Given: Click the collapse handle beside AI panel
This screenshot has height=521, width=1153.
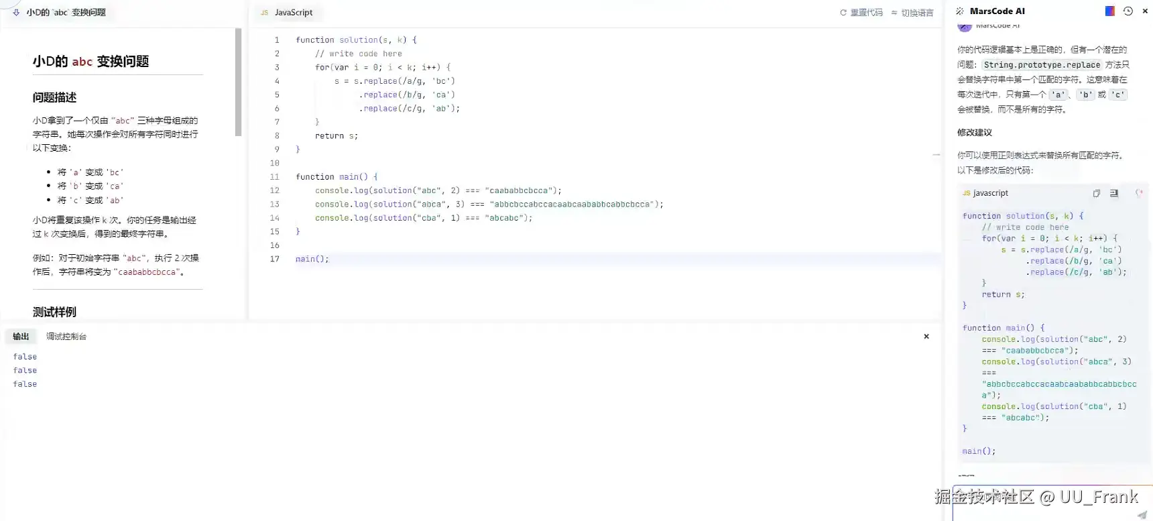Looking at the screenshot, I should [936, 155].
